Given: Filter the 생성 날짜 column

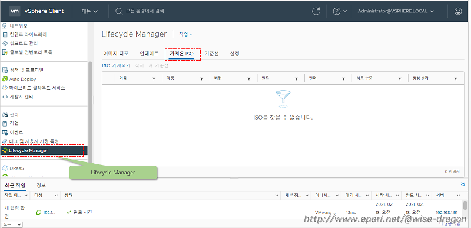Looking at the screenshot, I should [x=456, y=79].
